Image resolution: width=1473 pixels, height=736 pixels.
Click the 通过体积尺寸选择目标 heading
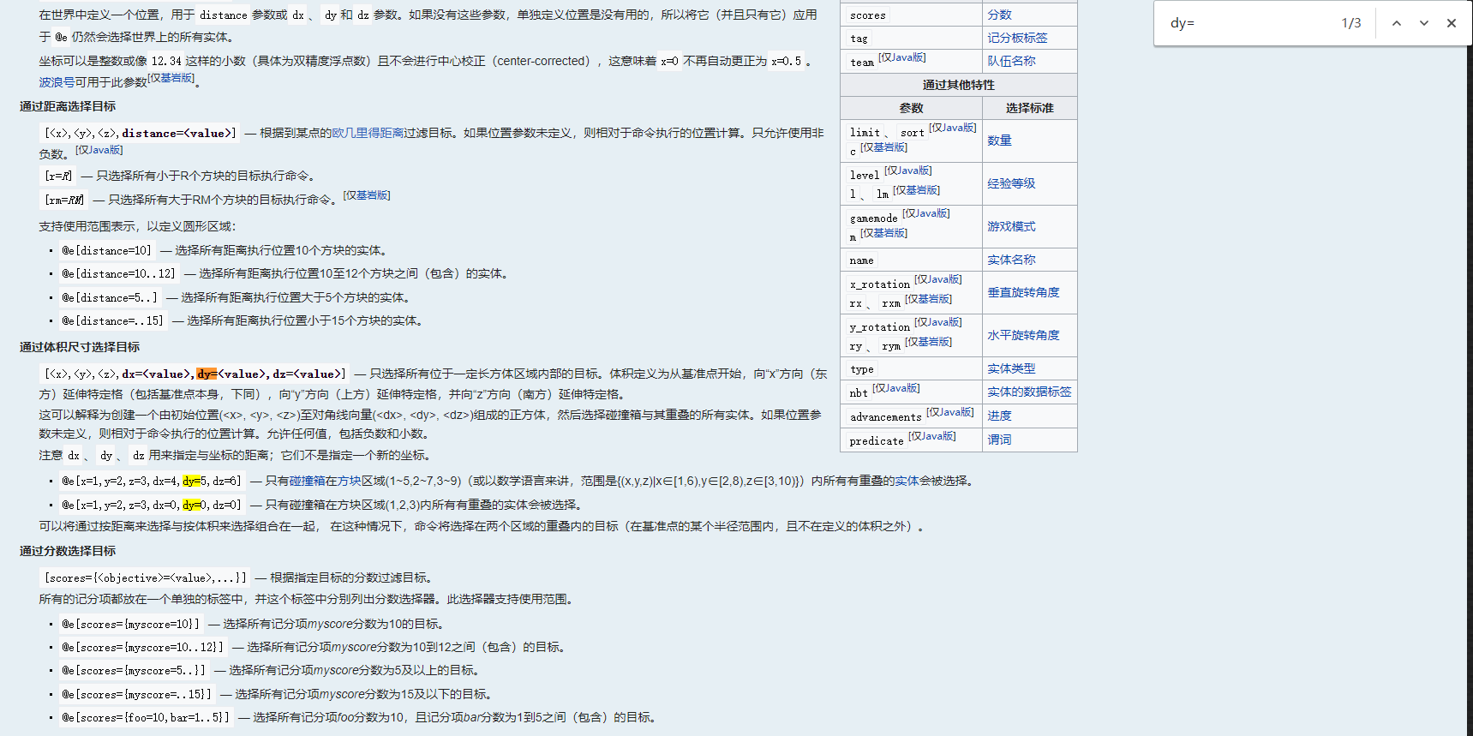(80, 347)
